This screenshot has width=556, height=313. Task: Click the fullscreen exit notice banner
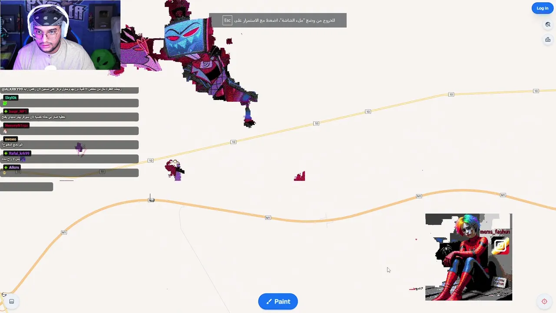[x=278, y=20]
